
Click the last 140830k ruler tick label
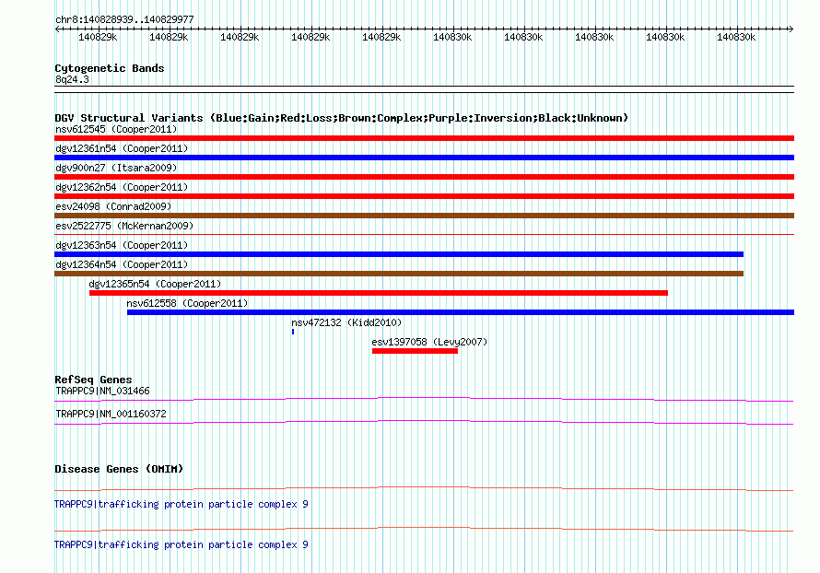(x=736, y=37)
